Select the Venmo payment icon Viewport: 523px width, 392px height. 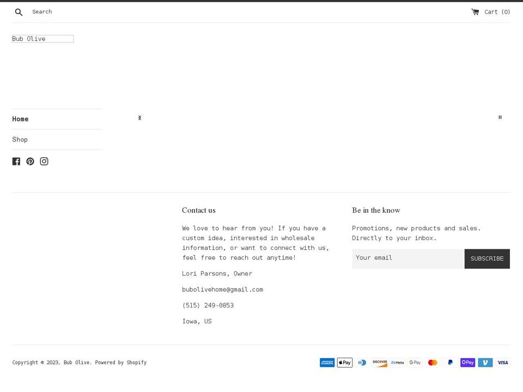click(485, 362)
